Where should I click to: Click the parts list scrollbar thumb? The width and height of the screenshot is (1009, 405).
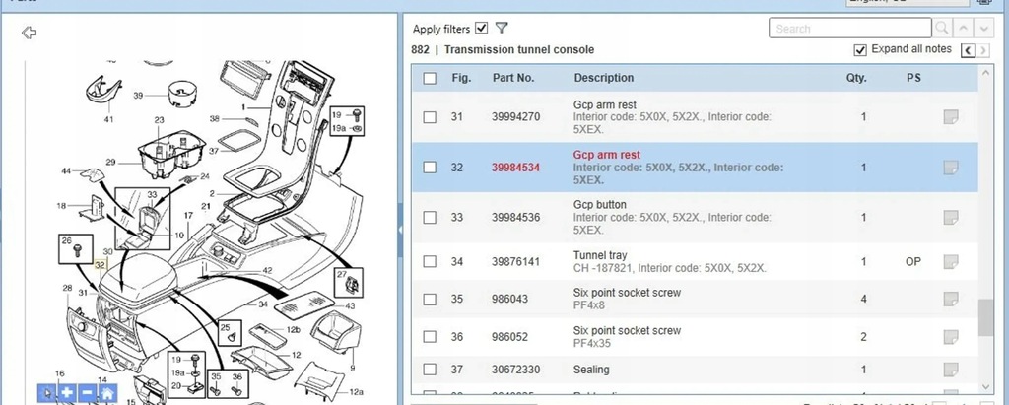[x=985, y=318]
